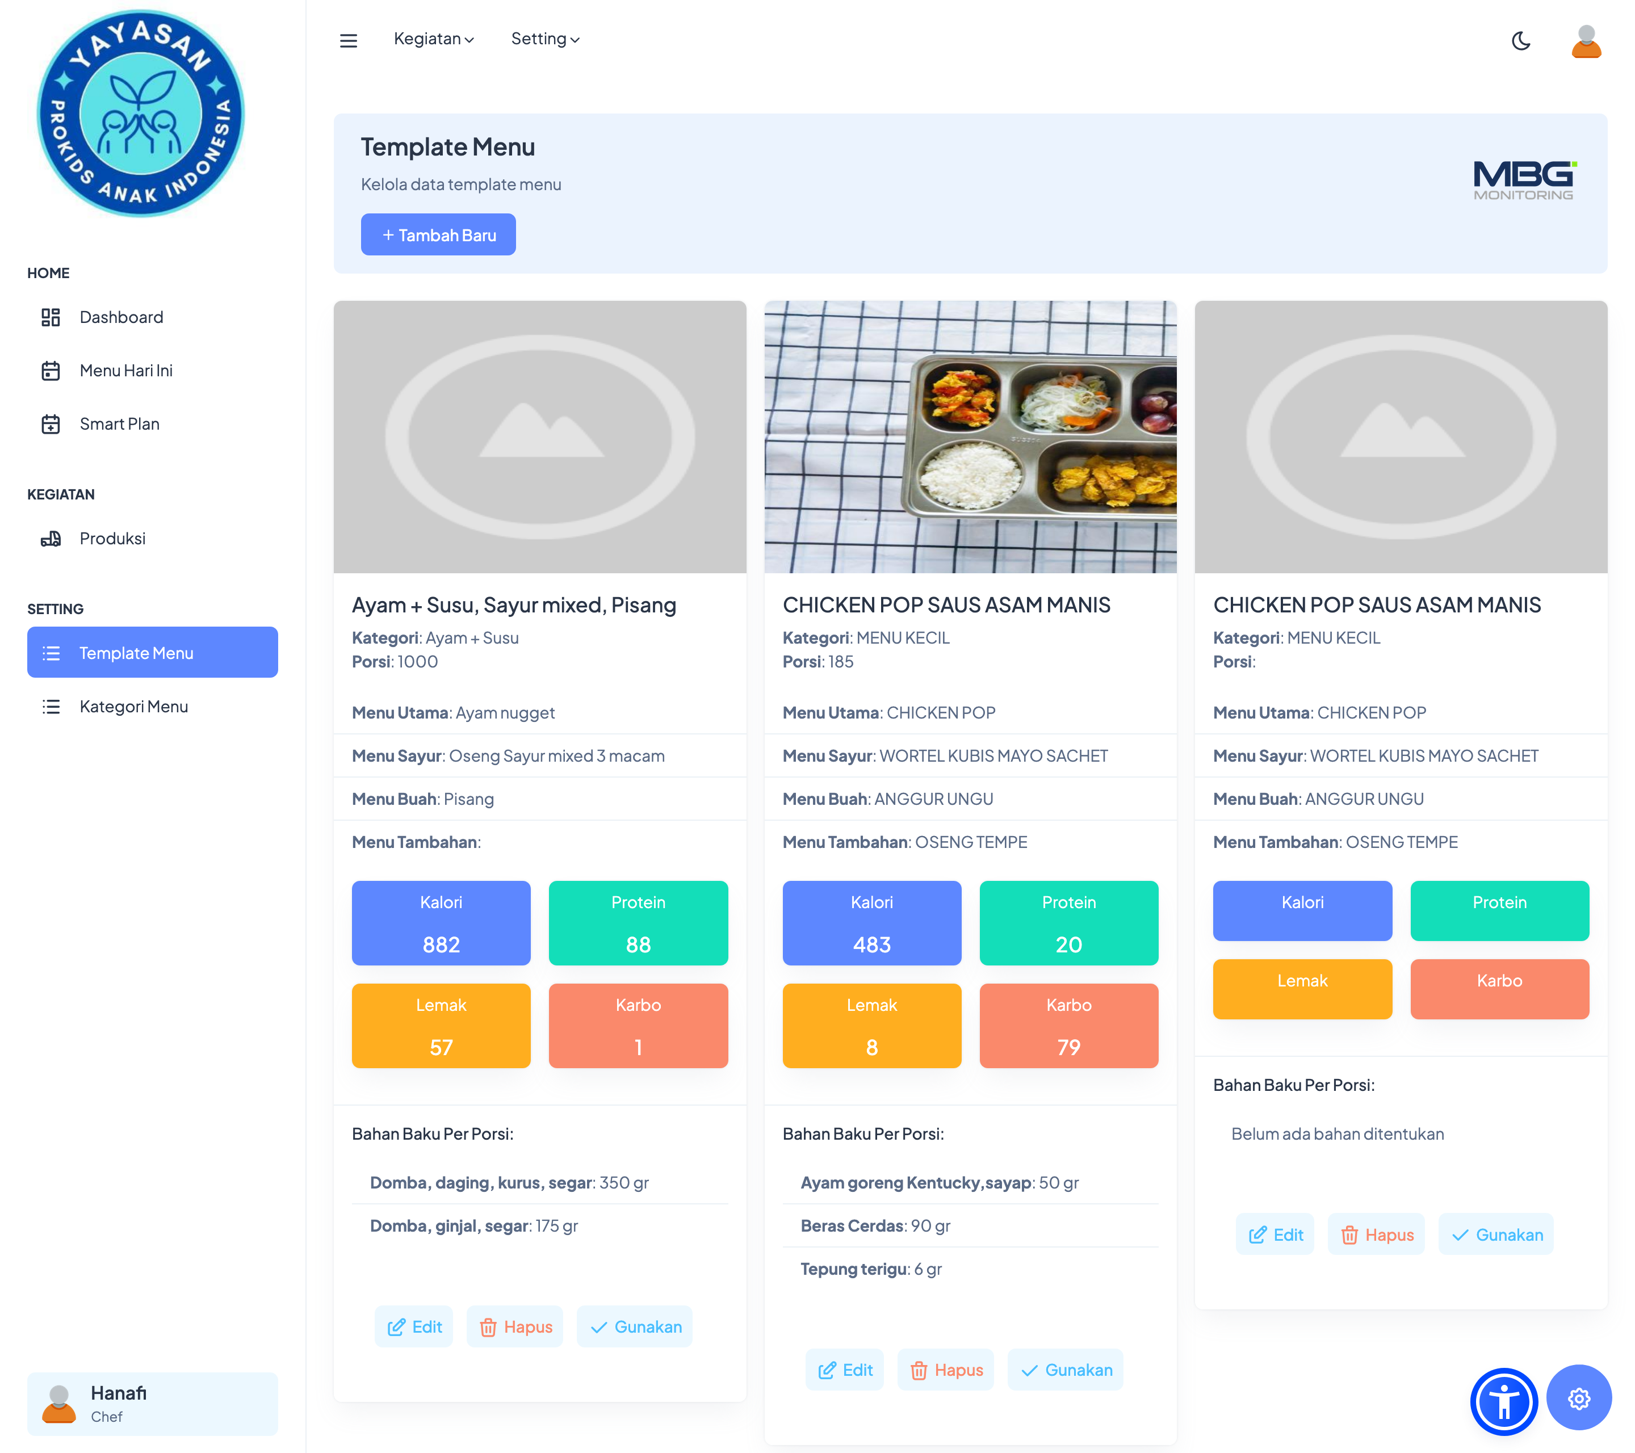
Task: Open Produksi from sidebar
Action: [112, 538]
